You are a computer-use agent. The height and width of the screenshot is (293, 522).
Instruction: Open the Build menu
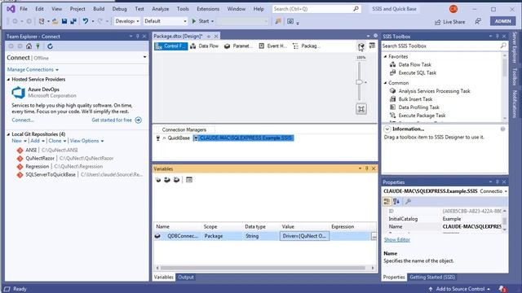coord(99,9)
